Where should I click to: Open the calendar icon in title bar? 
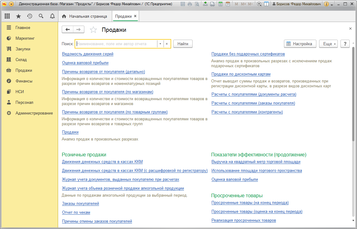tap(228, 4)
